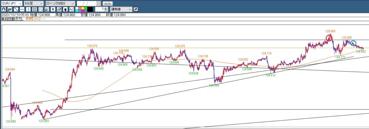
Task: Toggle the magnet snap tool
Action: pos(4,9)
